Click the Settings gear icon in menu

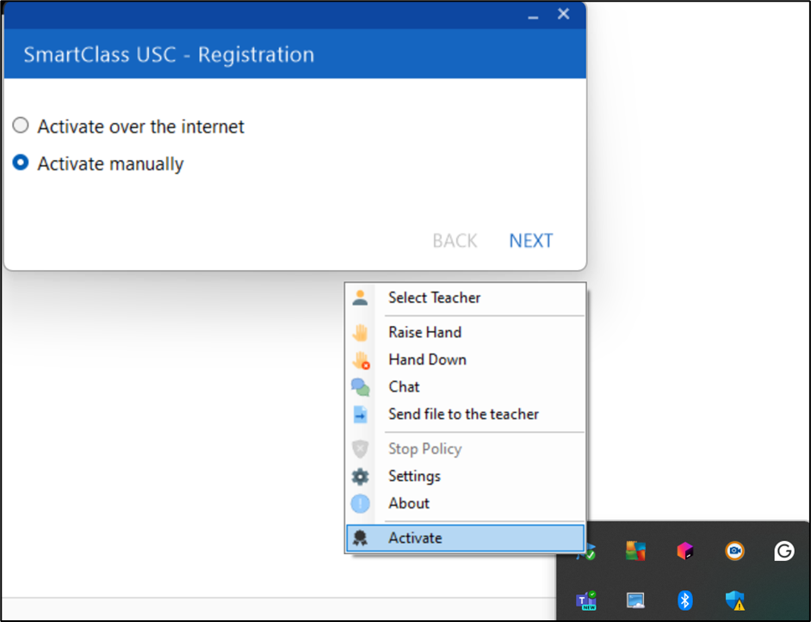[361, 477]
